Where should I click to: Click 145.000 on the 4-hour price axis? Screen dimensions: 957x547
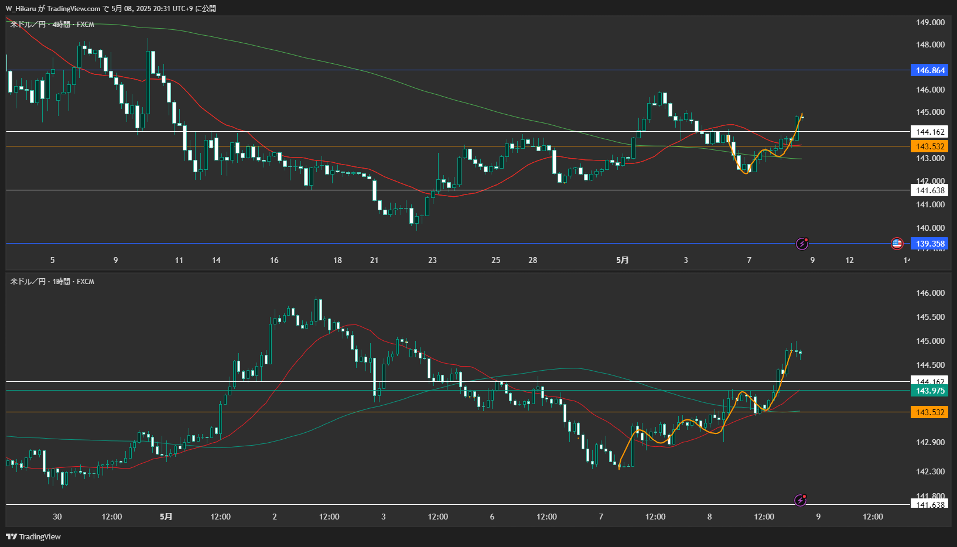930,112
